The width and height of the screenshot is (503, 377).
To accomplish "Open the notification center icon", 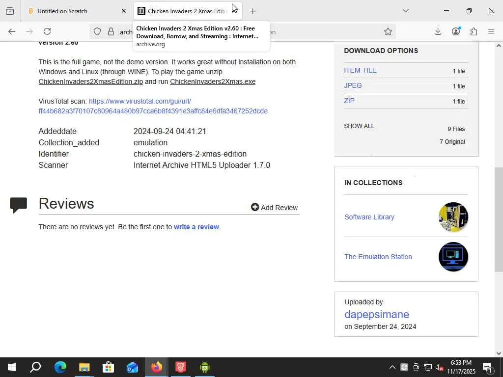I will pyautogui.click(x=488, y=367).
